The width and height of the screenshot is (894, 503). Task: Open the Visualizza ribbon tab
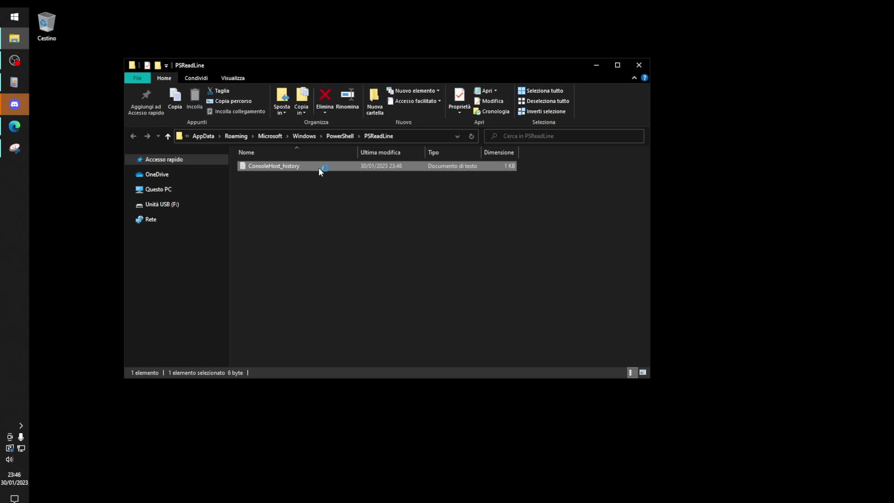(232, 78)
